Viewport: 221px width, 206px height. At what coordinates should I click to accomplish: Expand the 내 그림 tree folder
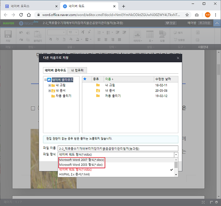point(49,85)
